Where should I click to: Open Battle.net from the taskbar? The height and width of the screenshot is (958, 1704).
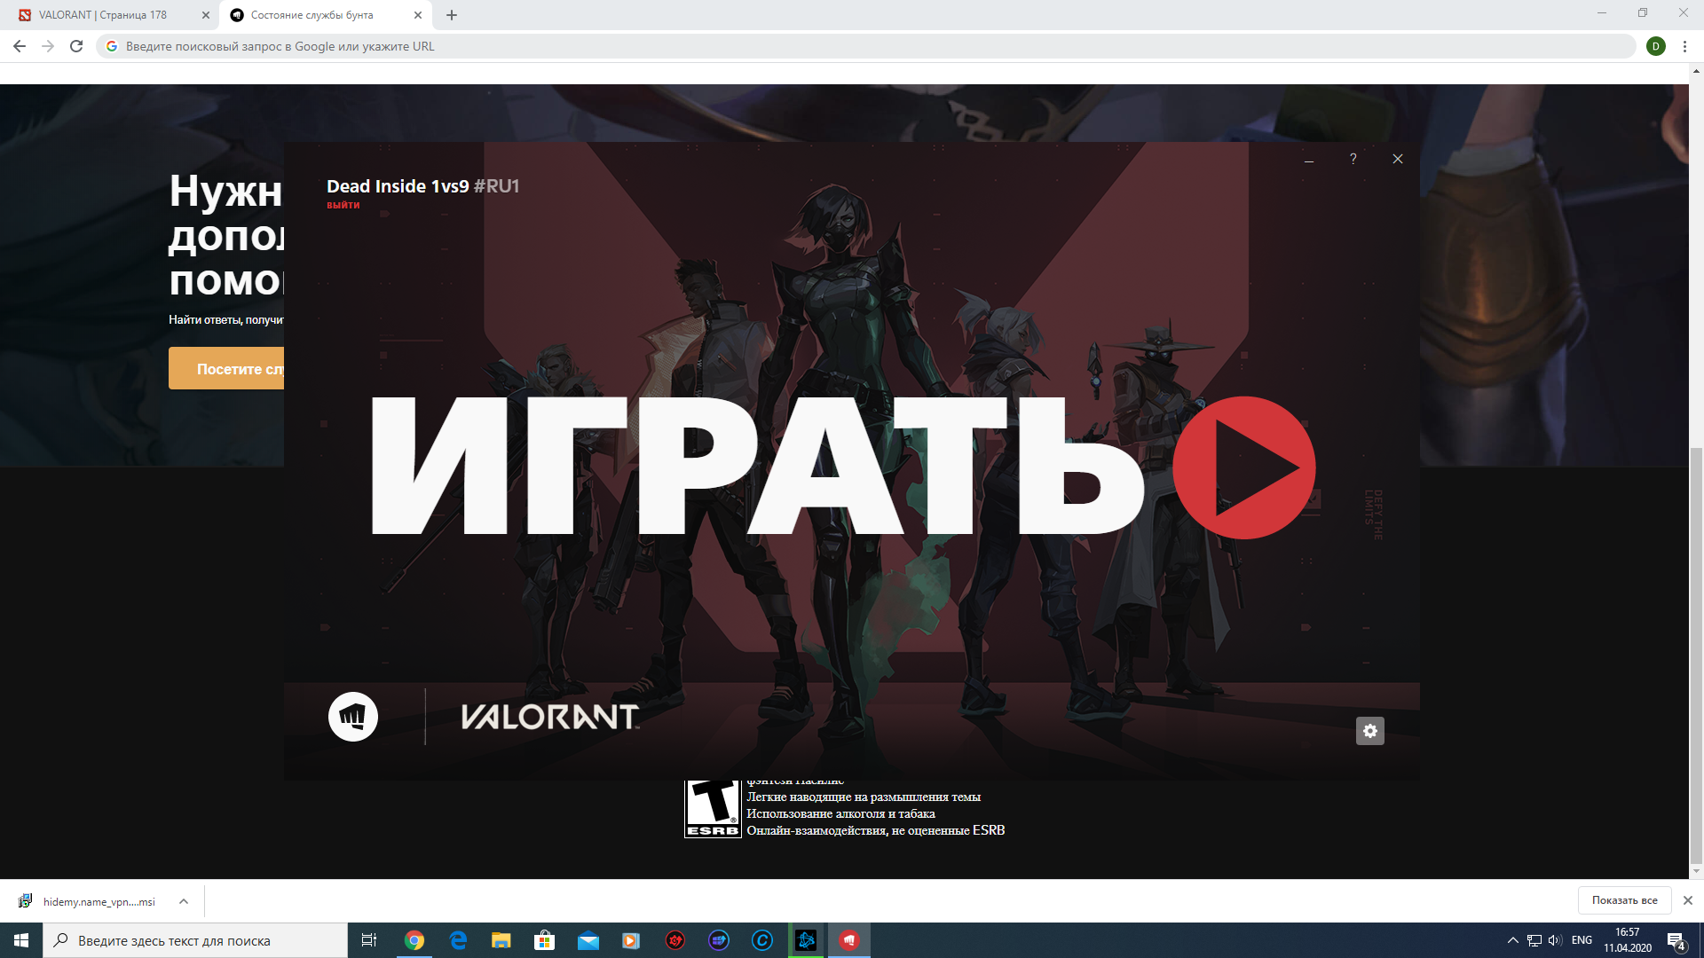click(x=806, y=940)
